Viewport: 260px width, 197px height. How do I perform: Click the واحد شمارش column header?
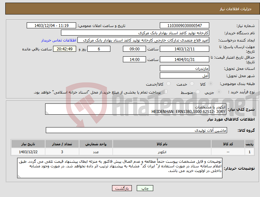click(96, 144)
